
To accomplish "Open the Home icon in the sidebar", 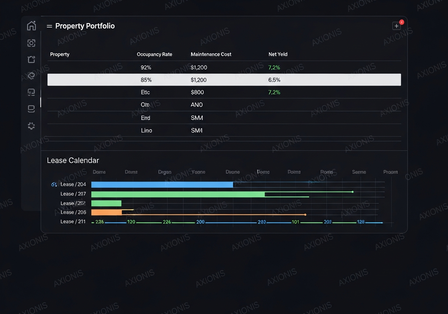I will 31,25.
